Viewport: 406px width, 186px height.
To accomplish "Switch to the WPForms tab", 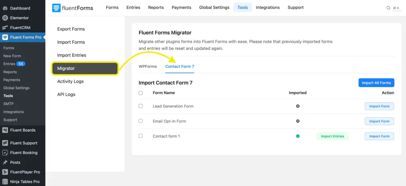I will pos(147,66).
